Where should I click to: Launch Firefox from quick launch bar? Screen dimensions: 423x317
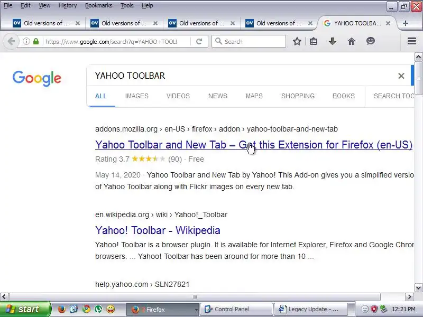click(x=62, y=309)
